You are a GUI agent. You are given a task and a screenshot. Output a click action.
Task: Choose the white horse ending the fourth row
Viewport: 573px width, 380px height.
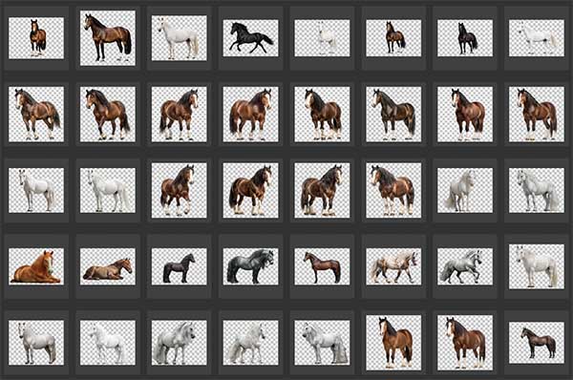pyautogui.click(x=537, y=266)
